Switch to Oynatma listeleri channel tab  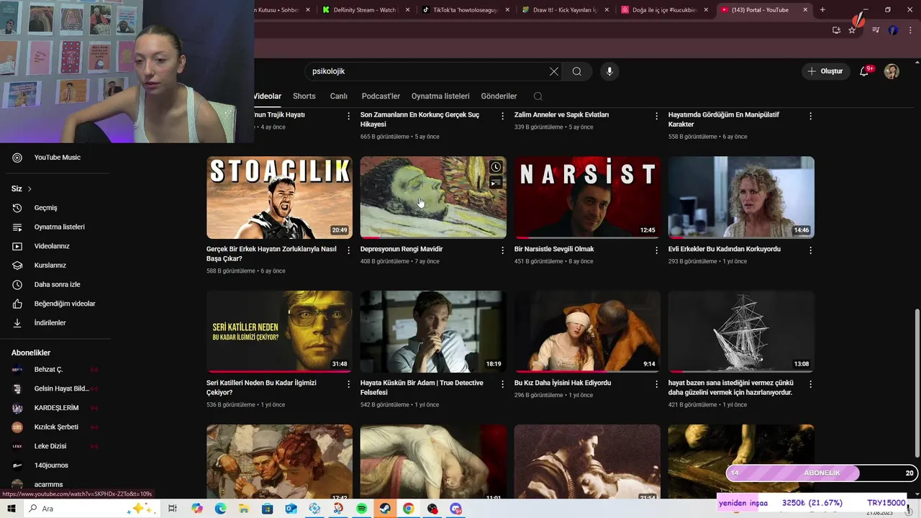[440, 96]
